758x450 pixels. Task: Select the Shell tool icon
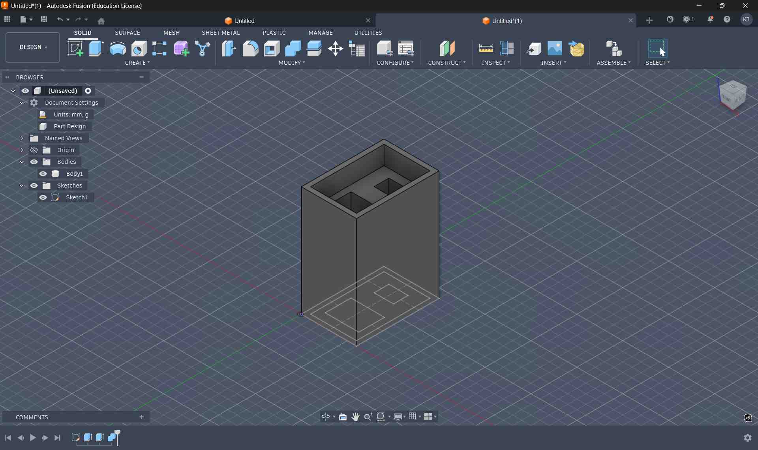272,49
